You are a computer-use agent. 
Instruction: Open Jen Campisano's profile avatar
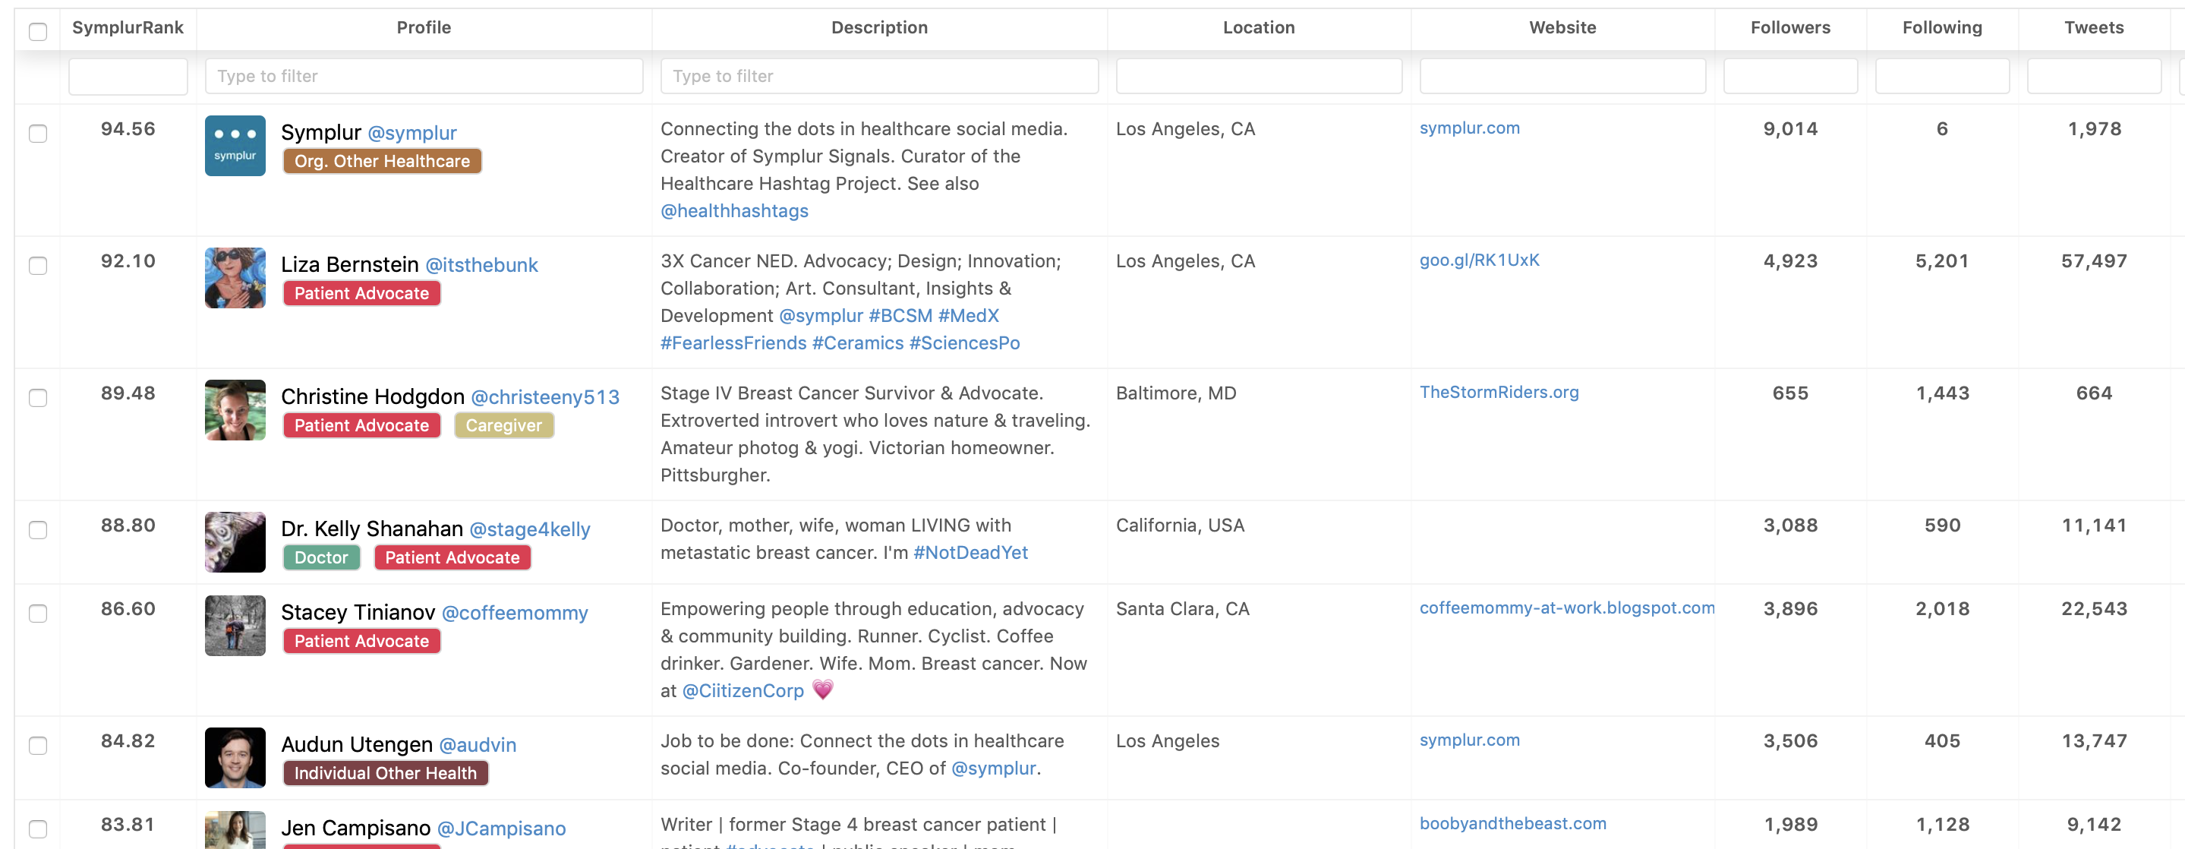(235, 830)
